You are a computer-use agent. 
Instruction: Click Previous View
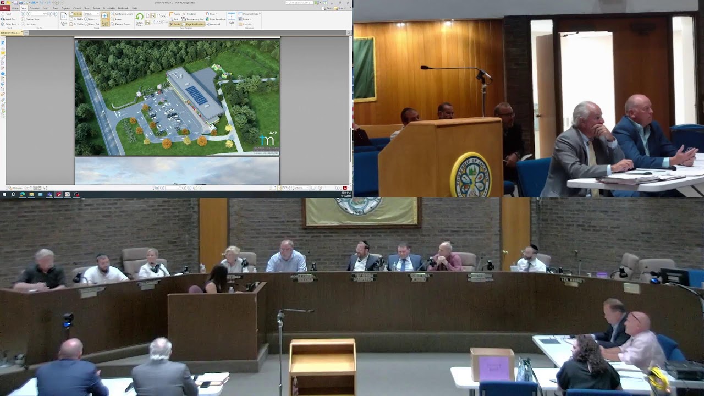click(30, 19)
